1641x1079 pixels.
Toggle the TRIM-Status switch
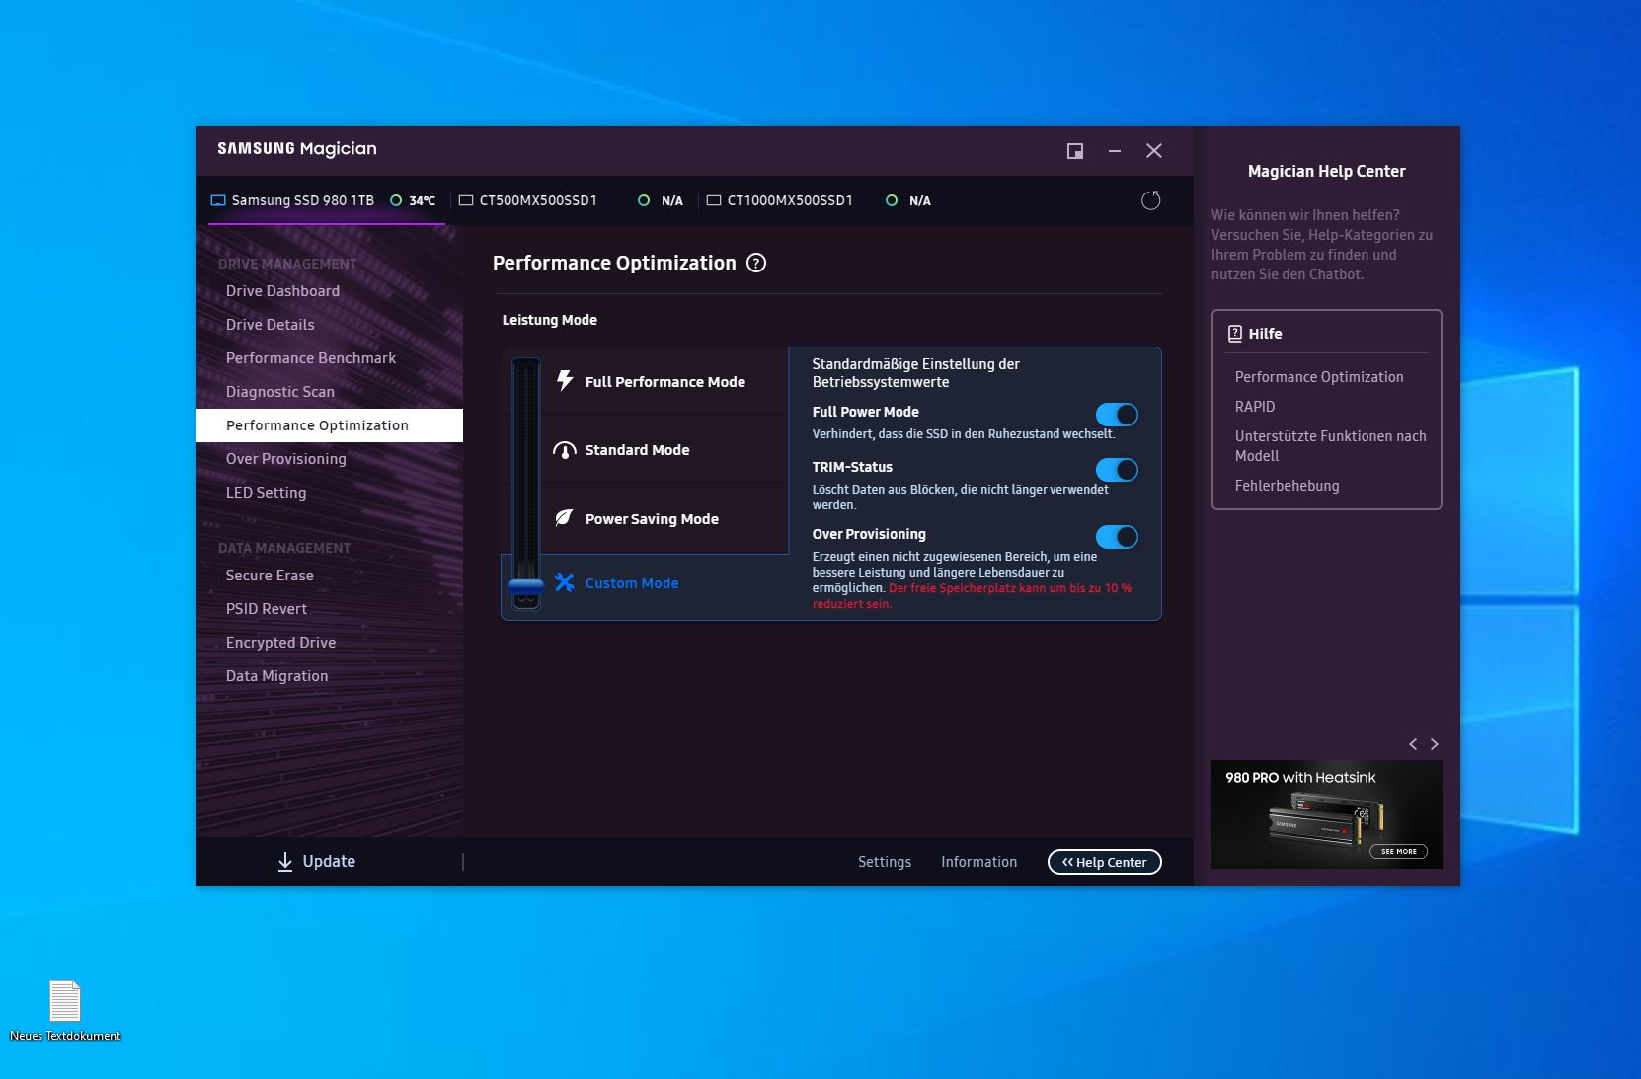point(1117,470)
